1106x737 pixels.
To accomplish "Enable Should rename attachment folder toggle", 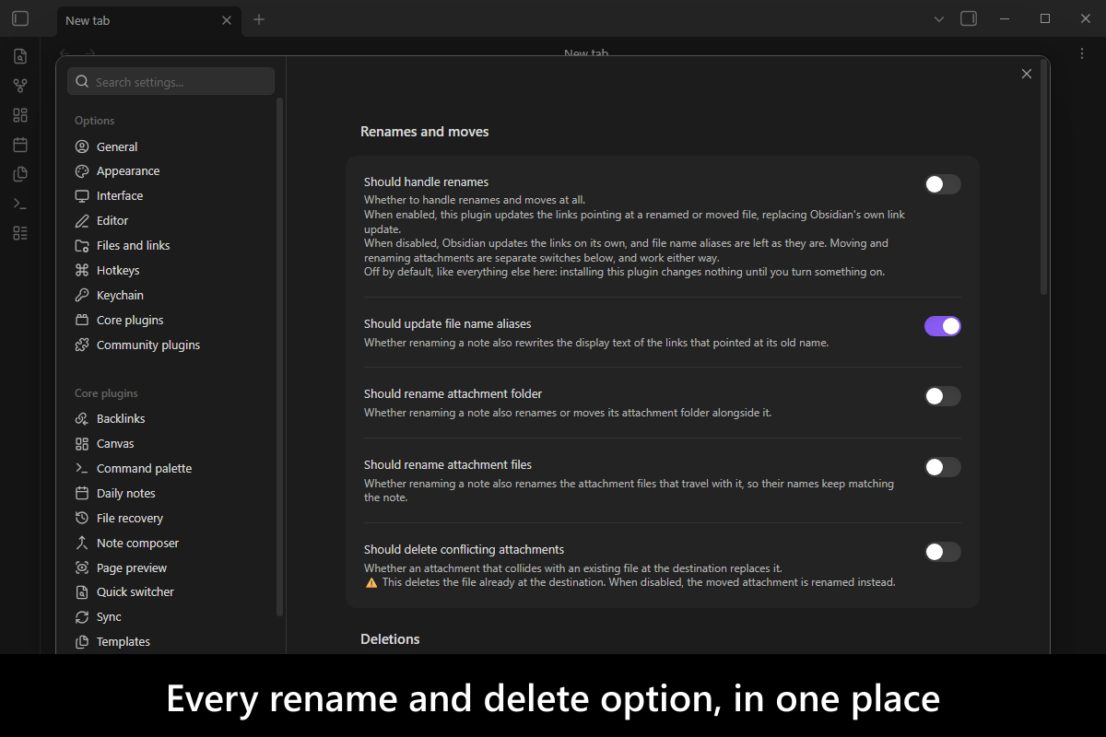I will pyautogui.click(x=943, y=396).
